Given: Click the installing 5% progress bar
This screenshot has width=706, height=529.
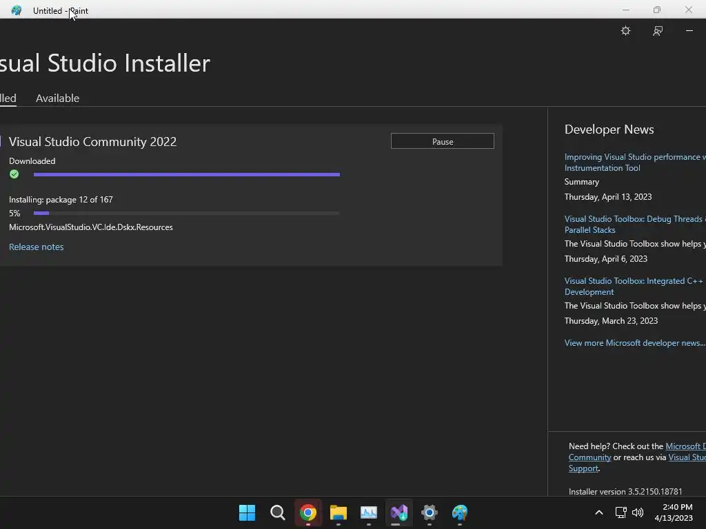Looking at the screenshot, I should [186, 214].
